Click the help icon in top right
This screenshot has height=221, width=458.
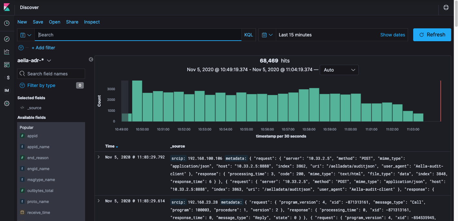point(446,7)
